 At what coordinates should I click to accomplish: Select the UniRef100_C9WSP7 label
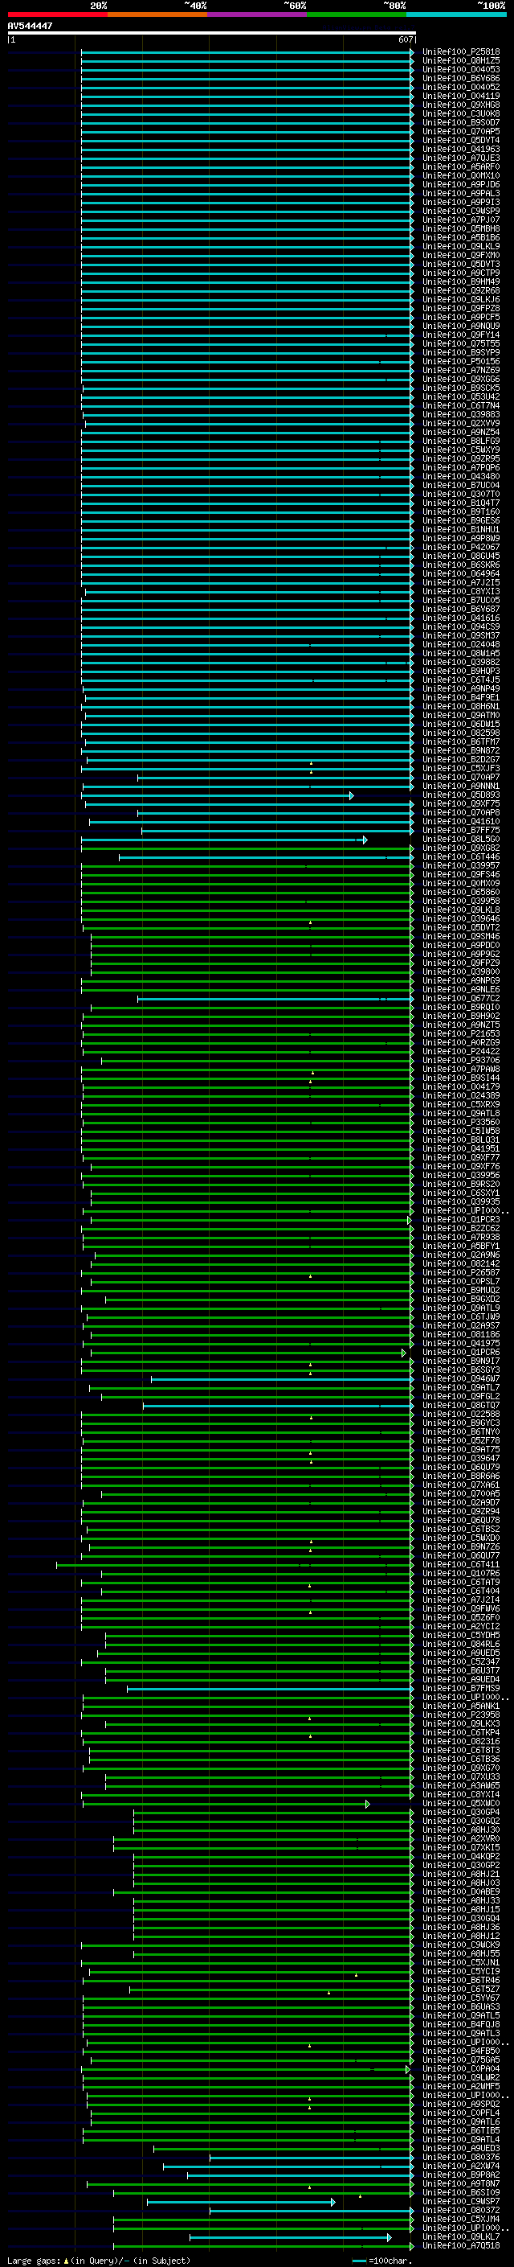tap(461, 2201)
